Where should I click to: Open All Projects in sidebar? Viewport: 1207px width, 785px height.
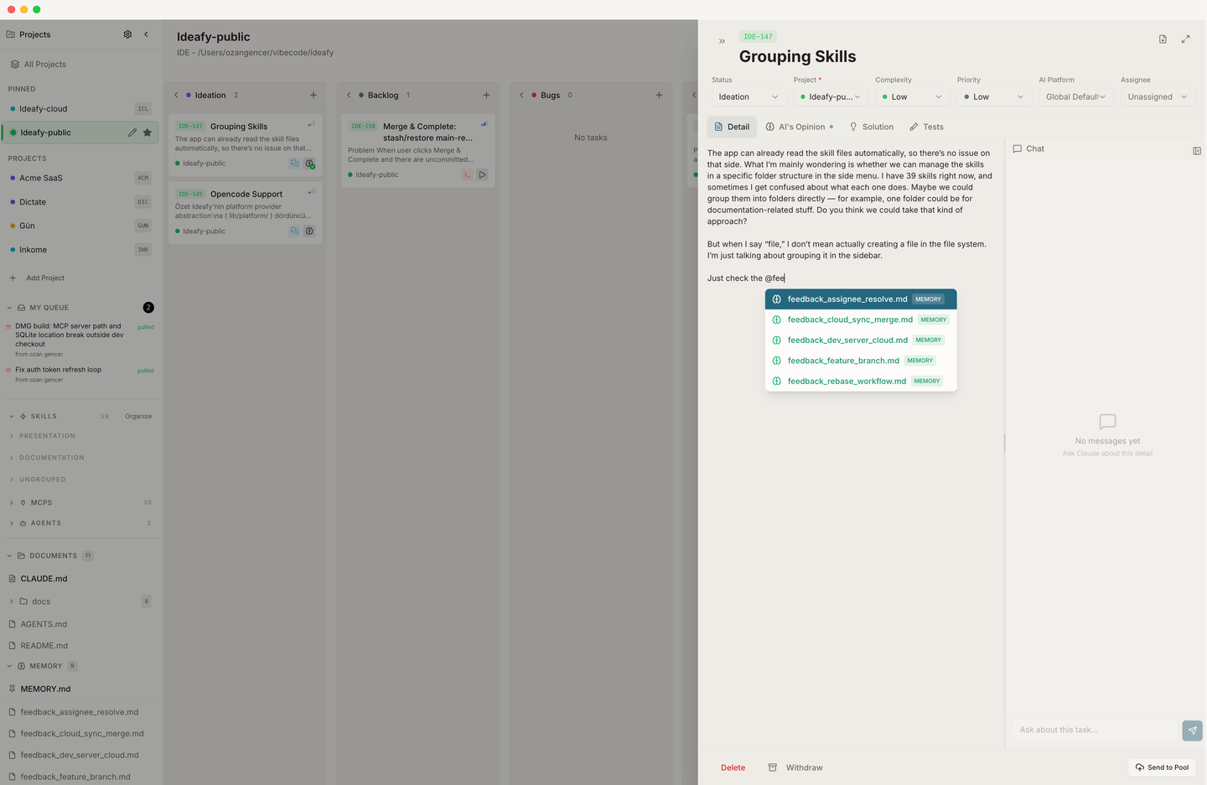[39, 64]
